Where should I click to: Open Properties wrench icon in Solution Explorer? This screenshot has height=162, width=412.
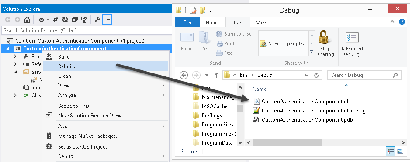click(97, 20)
